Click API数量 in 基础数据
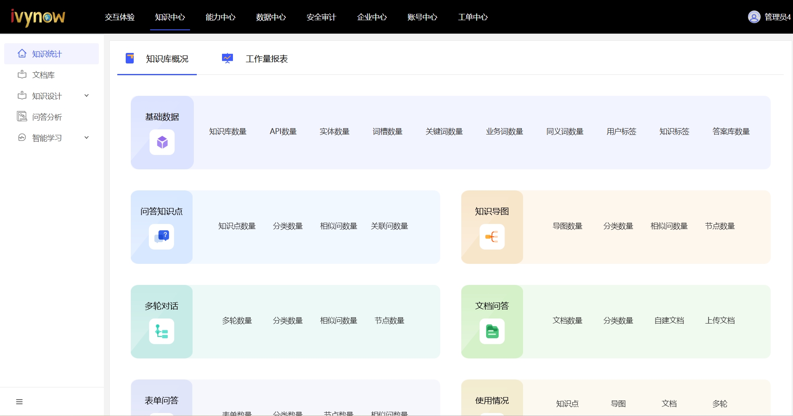 click(283, 132)
